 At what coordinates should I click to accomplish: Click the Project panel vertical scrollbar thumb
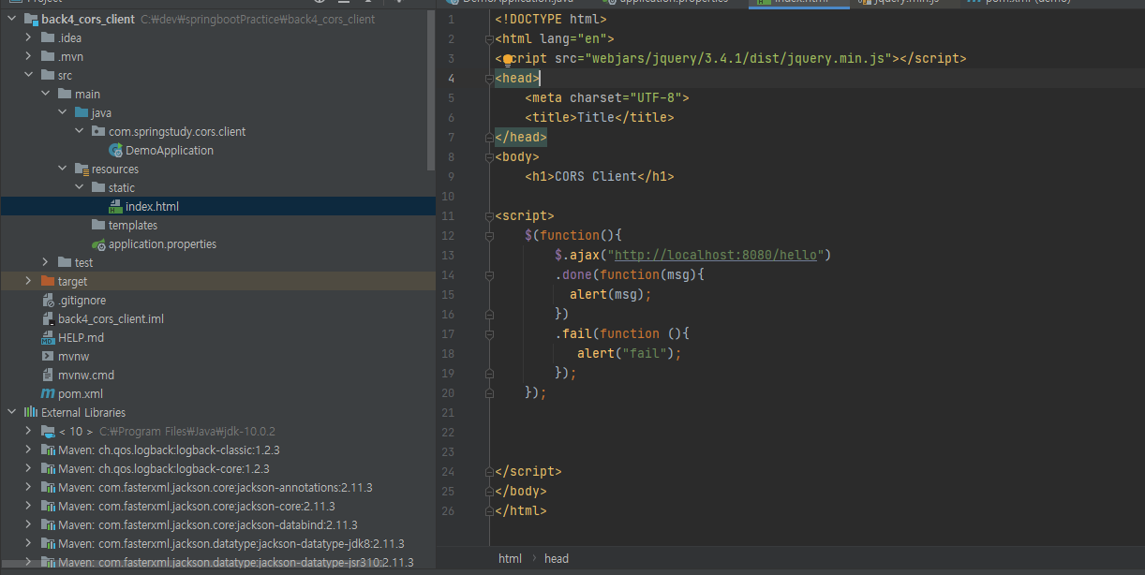click(x=432, y=89)
